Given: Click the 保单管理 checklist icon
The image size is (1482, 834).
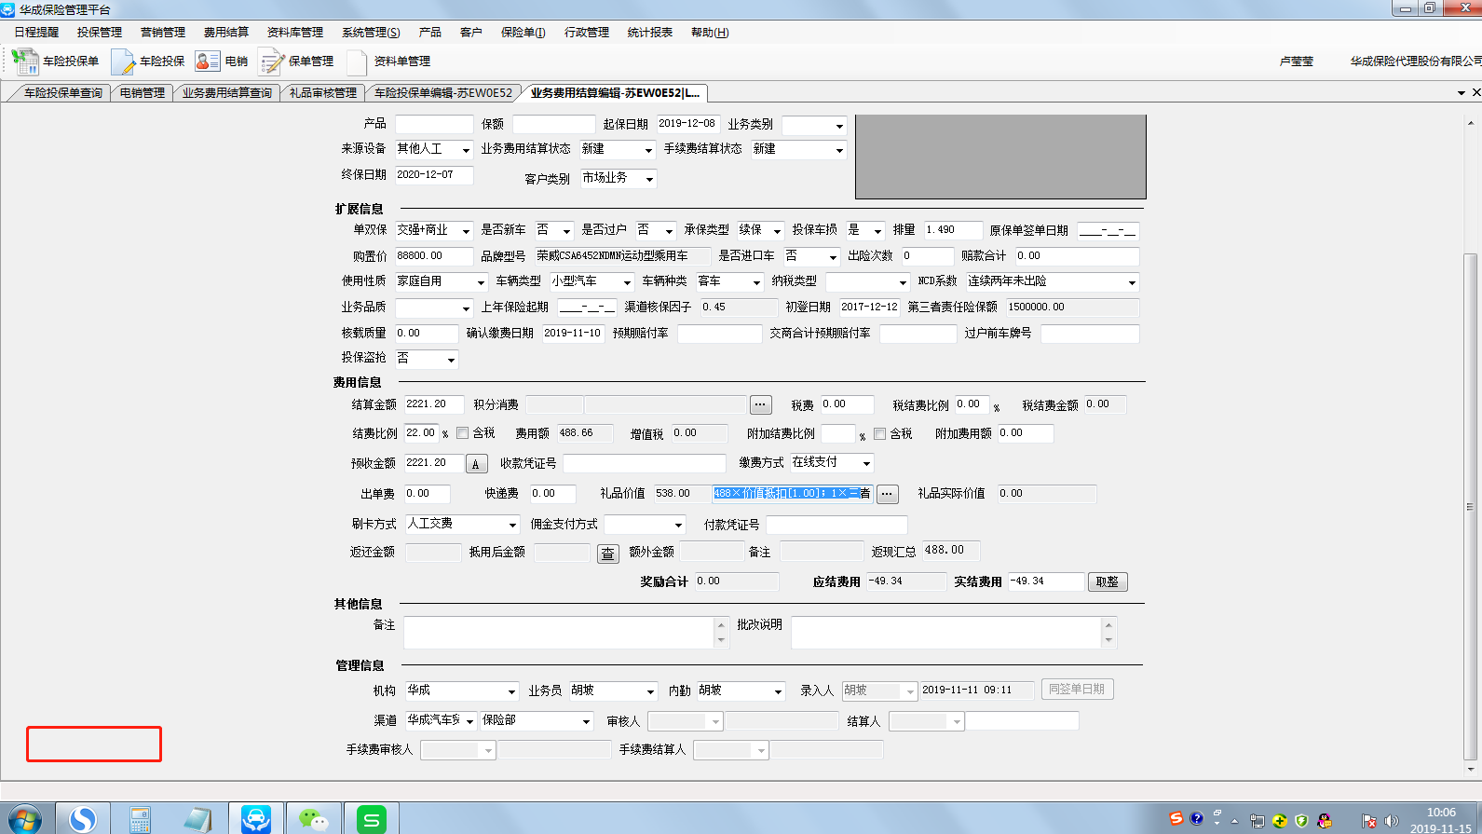Looking at the screenshot, I should coord(271,62).
